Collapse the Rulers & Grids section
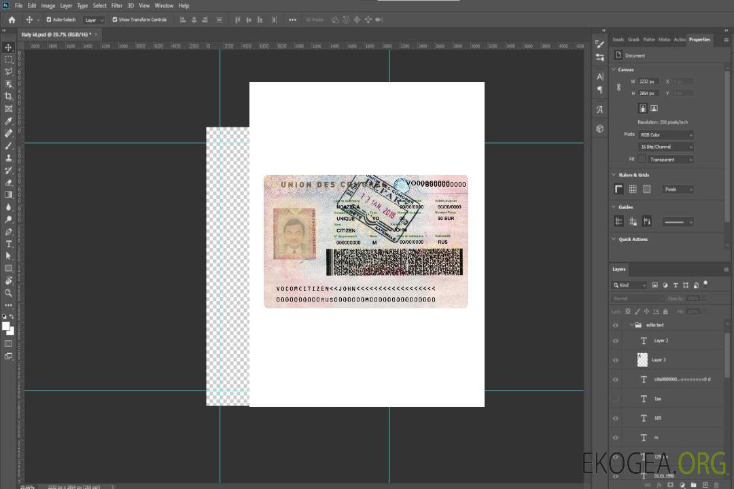The image size is (734, 489). click(x=614, y=175)
